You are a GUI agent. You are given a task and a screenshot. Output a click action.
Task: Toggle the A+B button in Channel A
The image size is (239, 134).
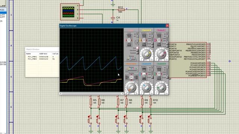pyautogui.click(x=152, y=46)
